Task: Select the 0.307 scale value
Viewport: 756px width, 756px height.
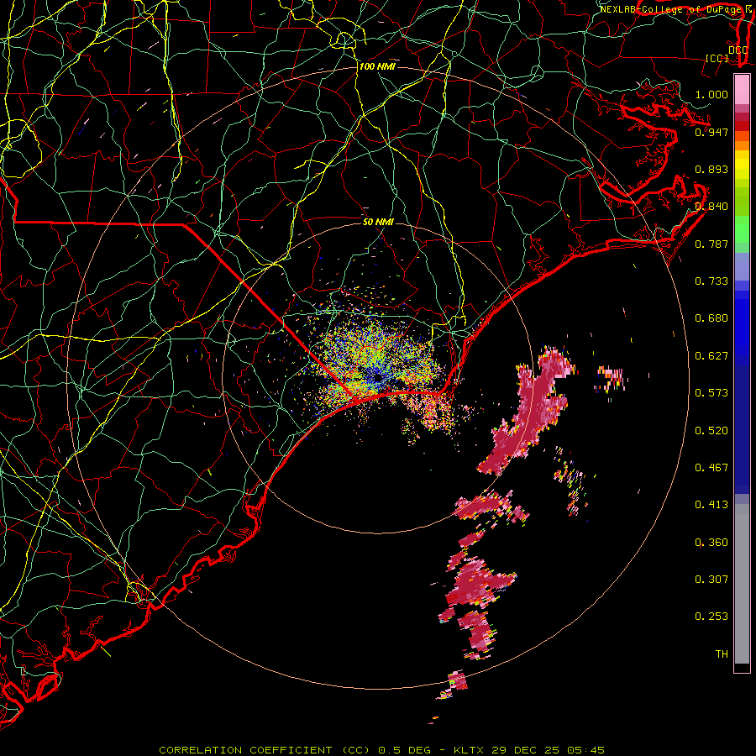Action: pyautogui.click(x=711, y=580)
